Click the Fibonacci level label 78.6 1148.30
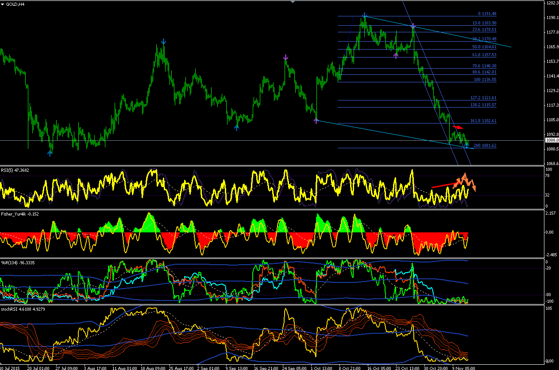The height and width of the screenshot is (370, 559). [485, 66]
